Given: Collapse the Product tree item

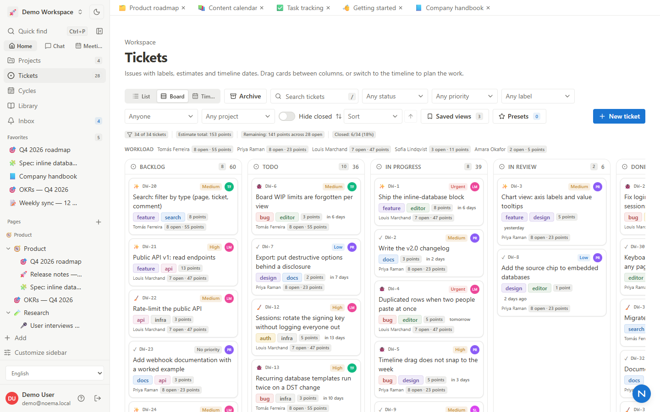Looking at the screenshot, I should tap(8, 249).
